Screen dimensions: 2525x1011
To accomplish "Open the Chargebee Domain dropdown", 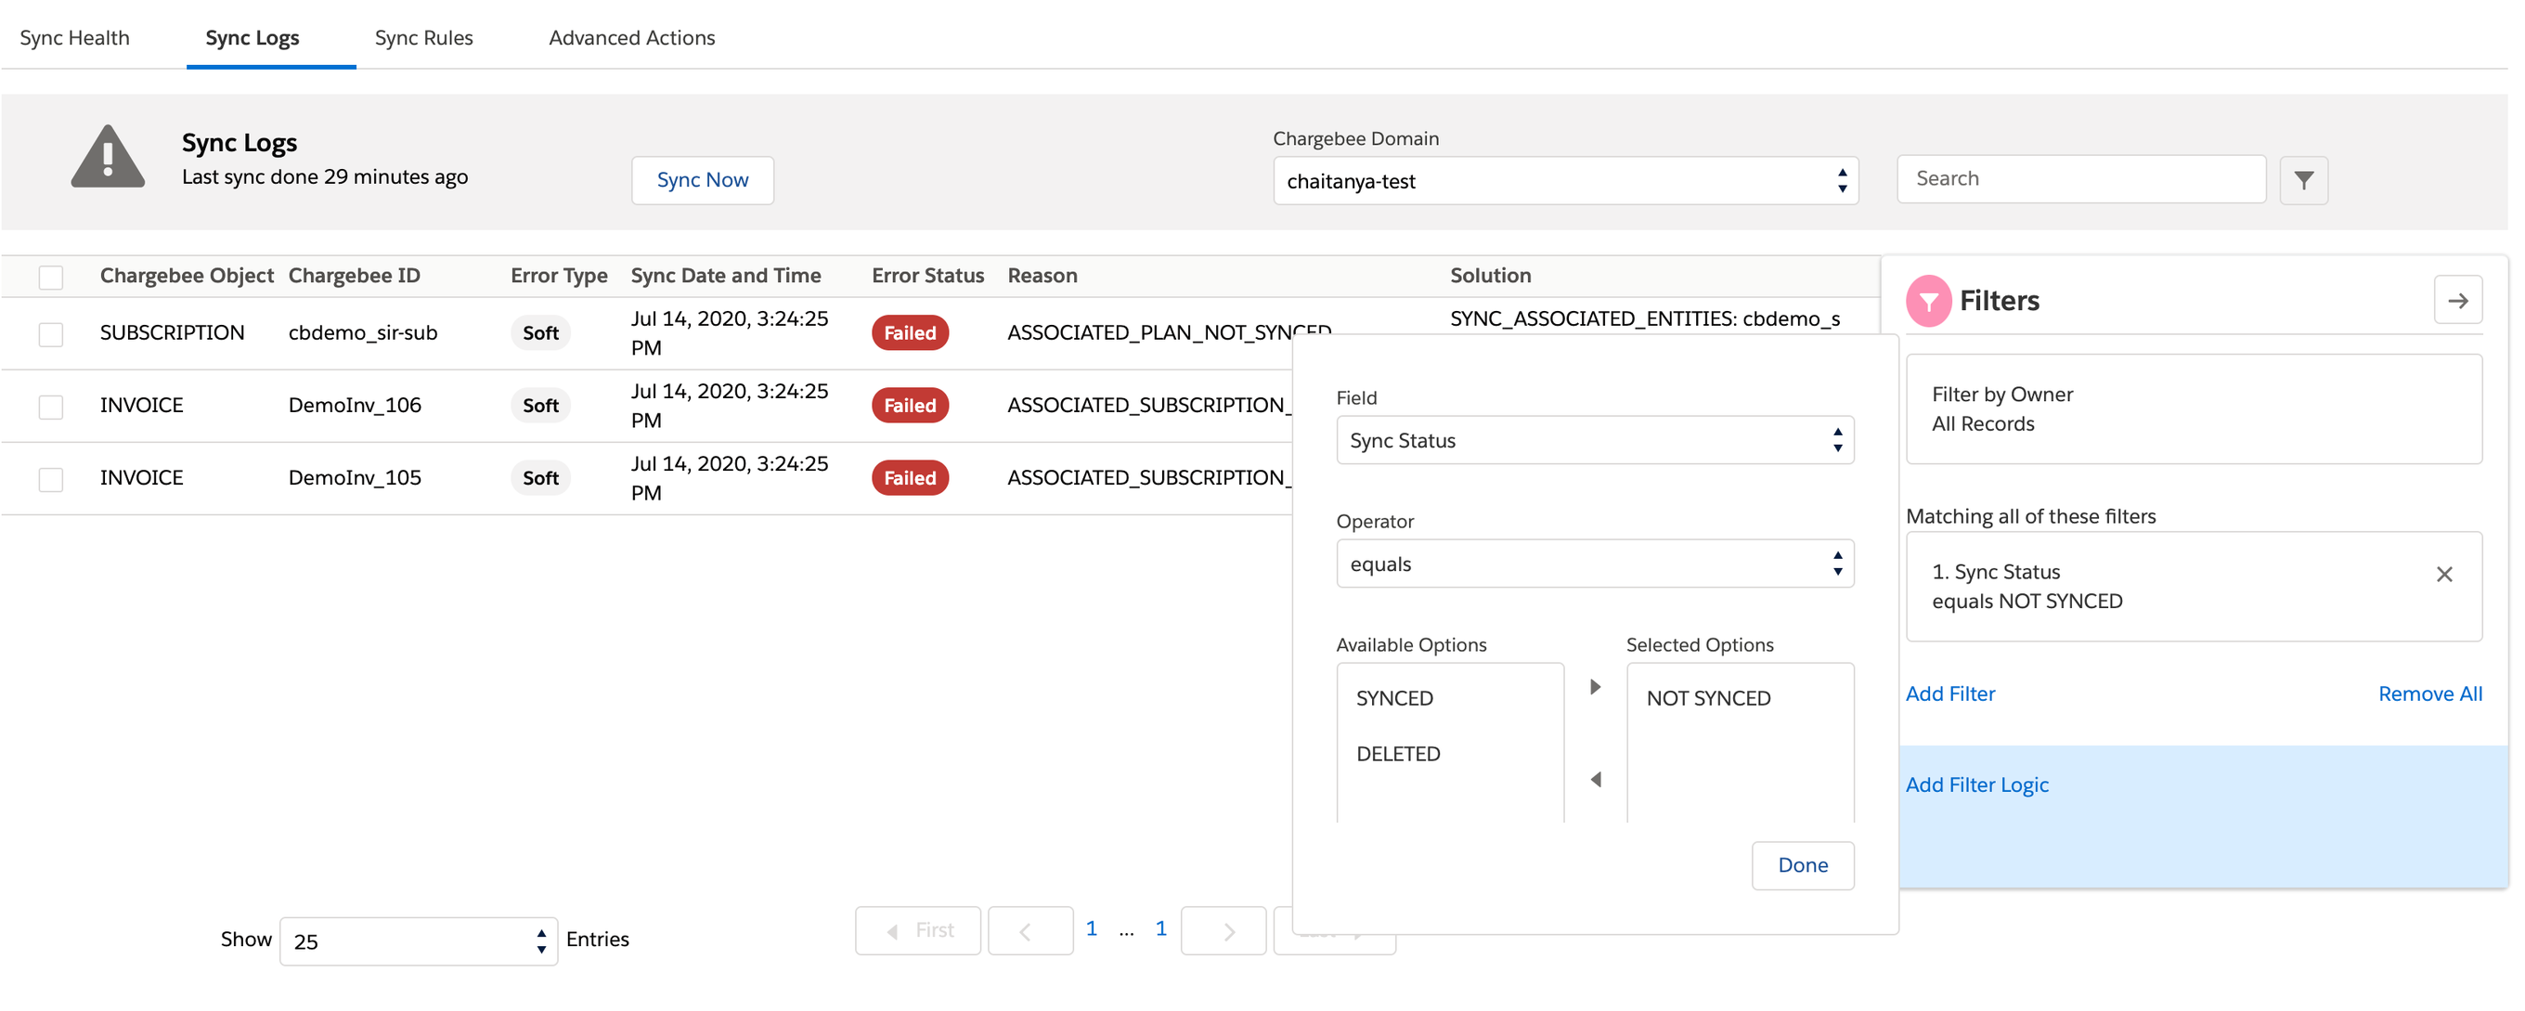I will [1564, 181].
